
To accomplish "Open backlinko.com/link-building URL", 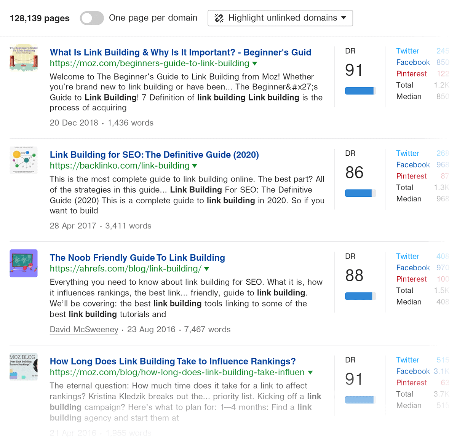I will pyautogui.click(x=120, y=166).
